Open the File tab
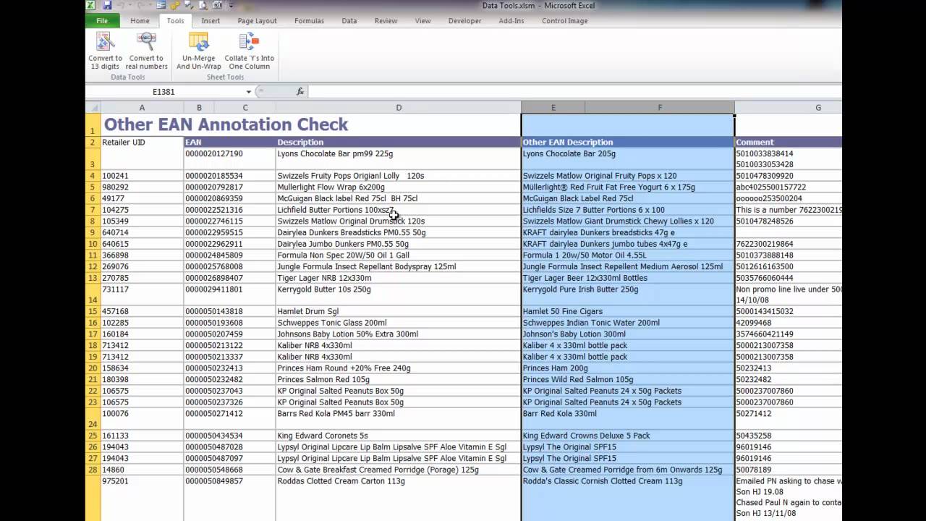 point(102,21)
